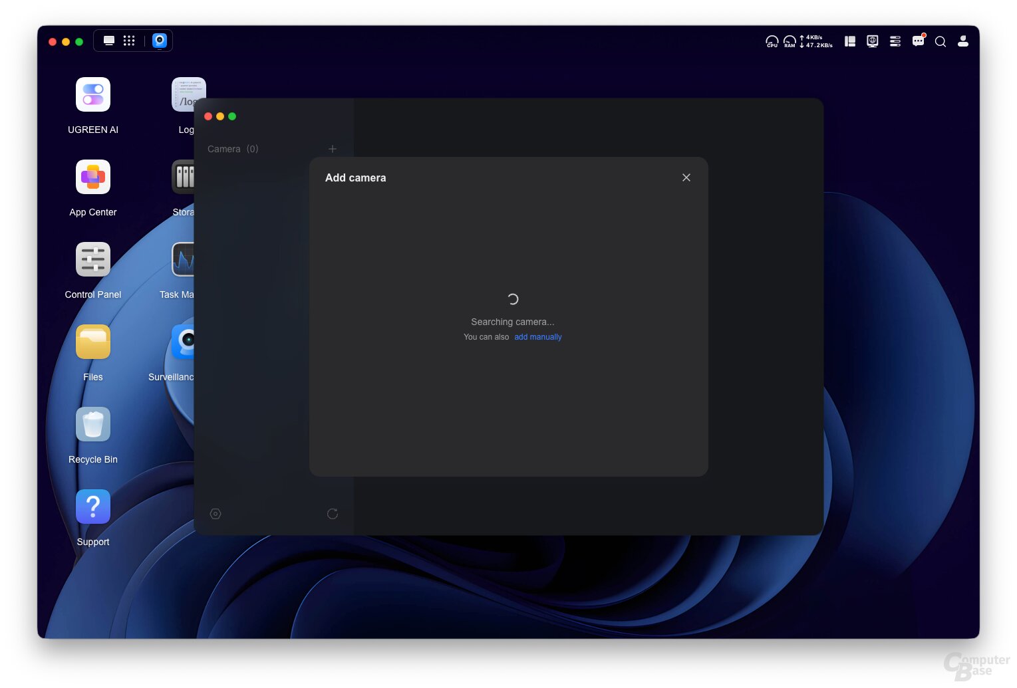This screenshot has height=688, width=1017.
Task: Open the Task Manager desktop icon
Action: (x=183, y=259)
